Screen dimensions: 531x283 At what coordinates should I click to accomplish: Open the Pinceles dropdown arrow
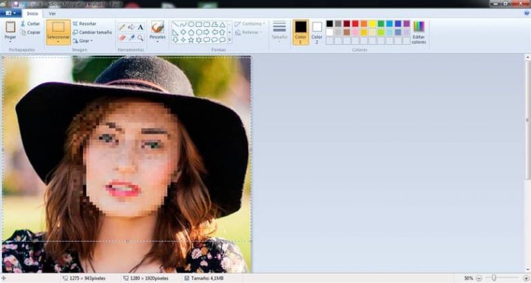(158, 42)
